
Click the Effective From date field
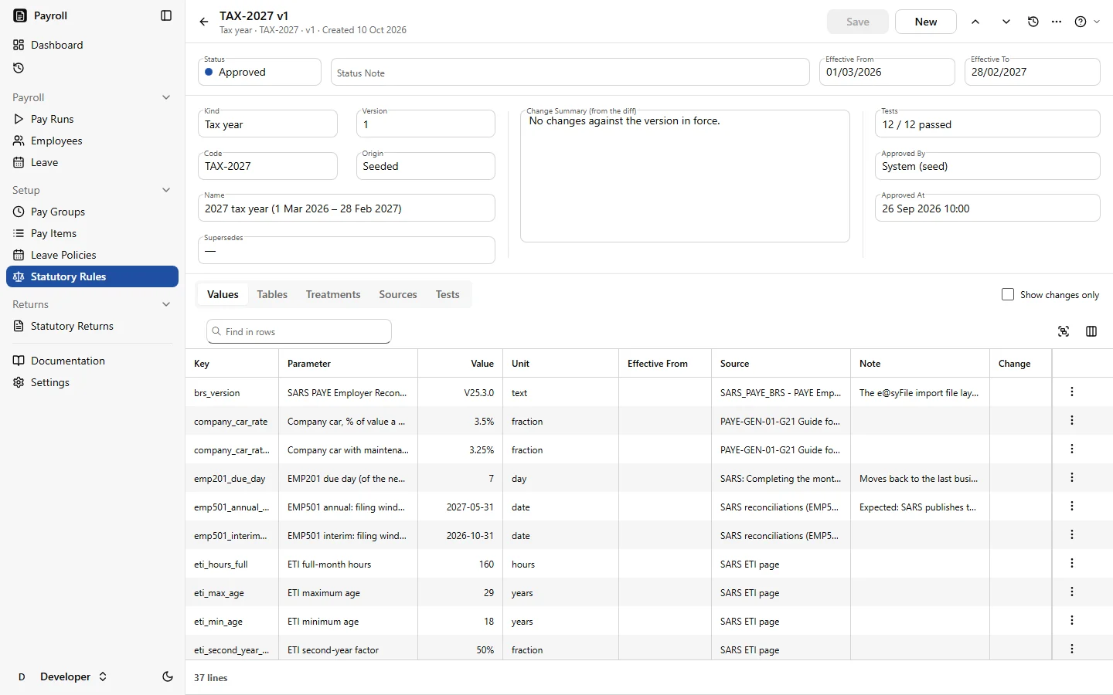point(887,72)
